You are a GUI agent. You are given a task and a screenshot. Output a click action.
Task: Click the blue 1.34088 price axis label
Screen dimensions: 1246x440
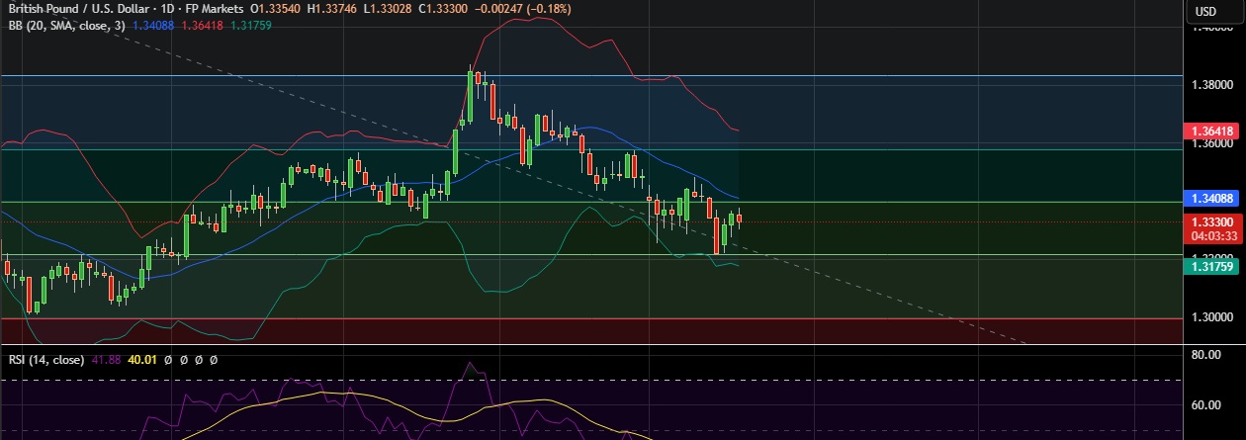(x=1210, y=199)
